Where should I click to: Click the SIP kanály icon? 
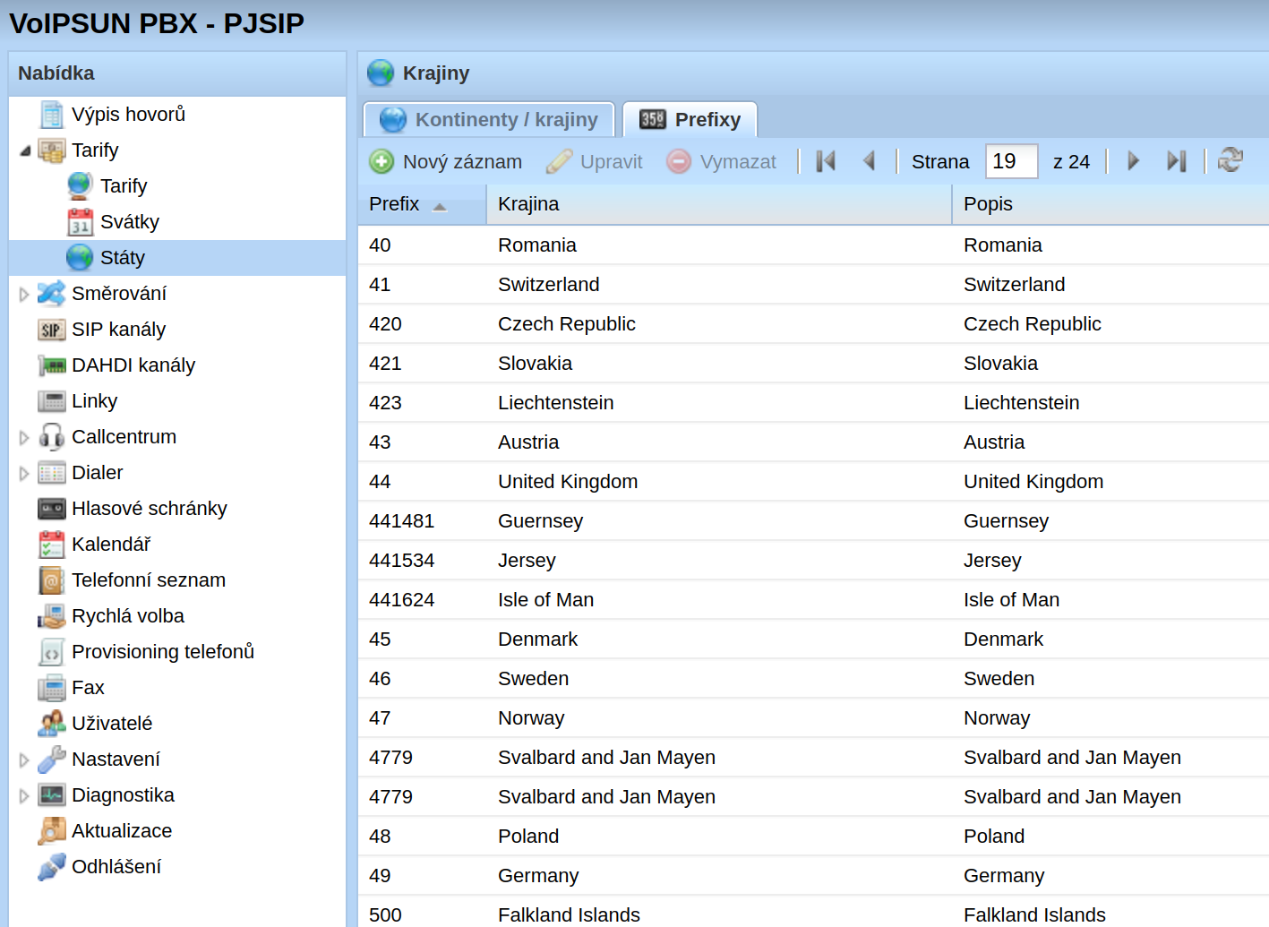[x=52, y=330]
